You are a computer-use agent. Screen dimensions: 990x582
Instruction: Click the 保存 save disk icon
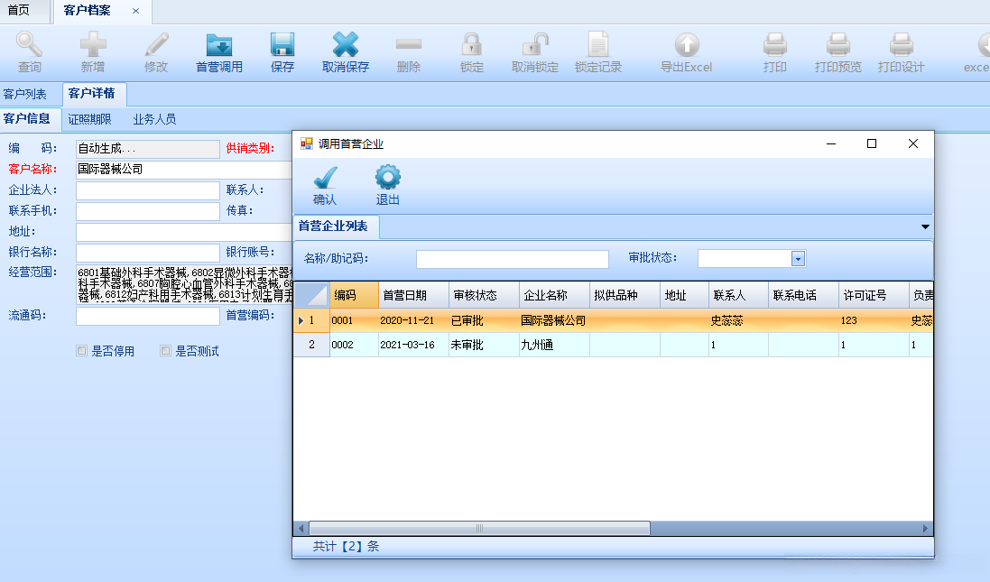[x=282, y=45]
